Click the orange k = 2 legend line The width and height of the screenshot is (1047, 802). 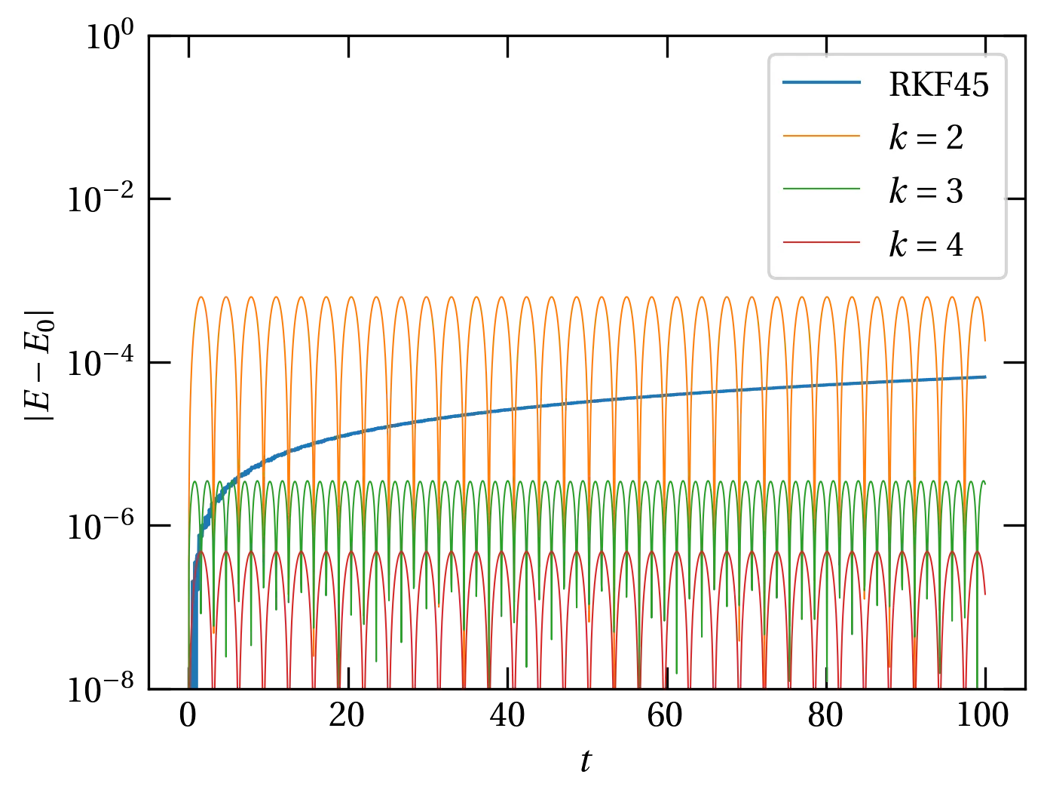821,137
